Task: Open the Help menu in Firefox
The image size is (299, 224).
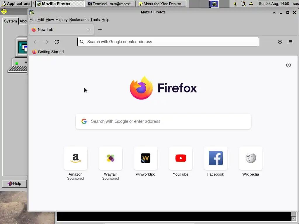Action: [105, 20]
